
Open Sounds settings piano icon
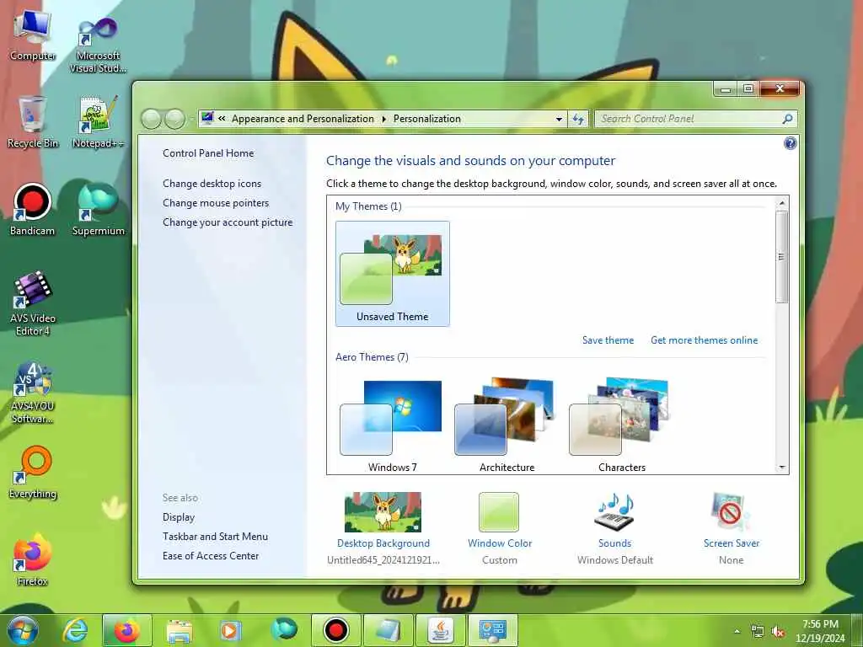click(614, 513)
